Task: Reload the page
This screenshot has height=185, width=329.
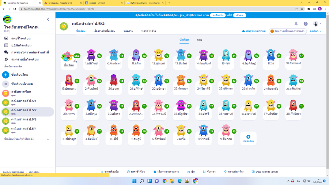Action: pos(15,9)
